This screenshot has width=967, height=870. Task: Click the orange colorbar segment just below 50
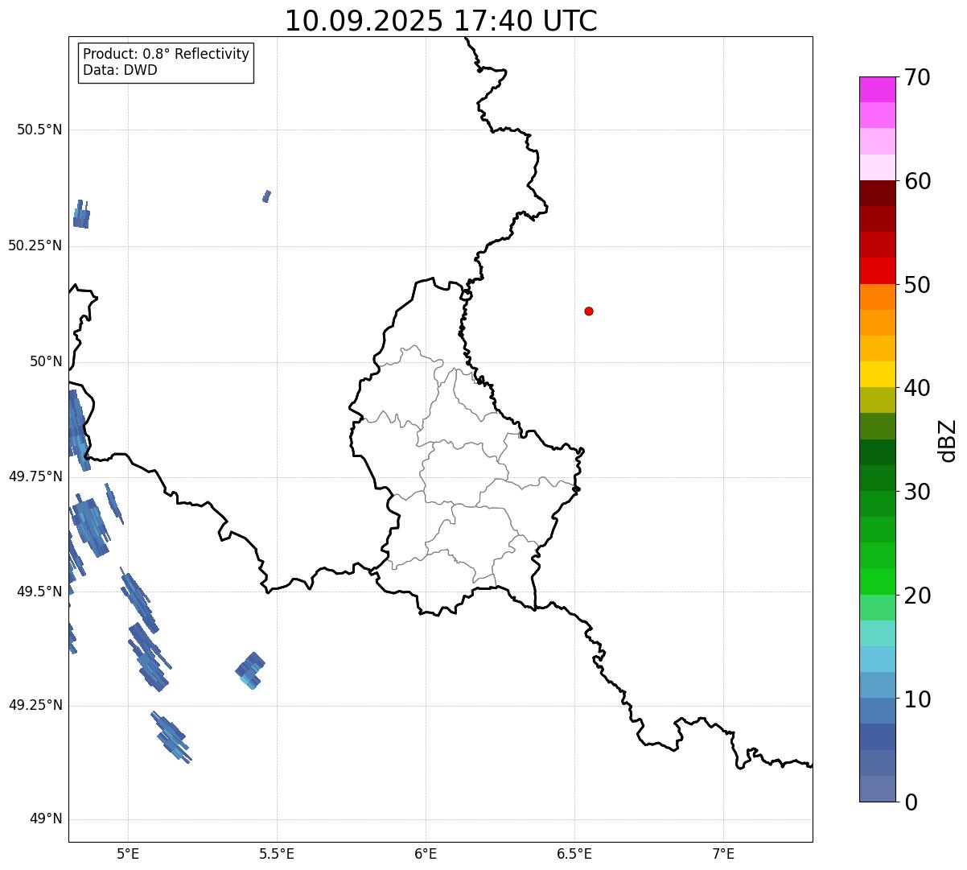point(877,297)
